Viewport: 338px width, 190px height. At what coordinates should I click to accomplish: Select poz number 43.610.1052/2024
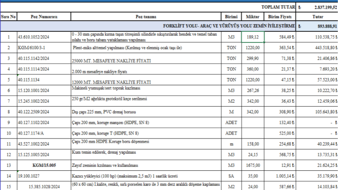[44, 37]
